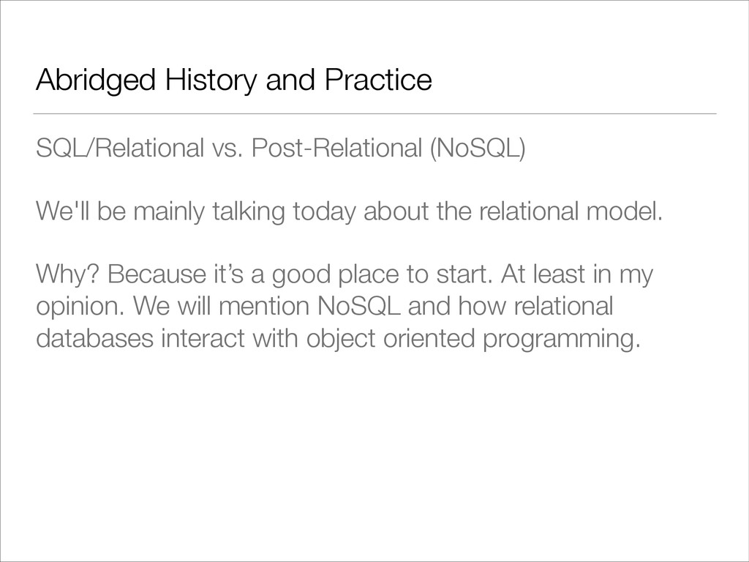Click the word databases on the last line
749x562 pixels.
click(94, 338)
